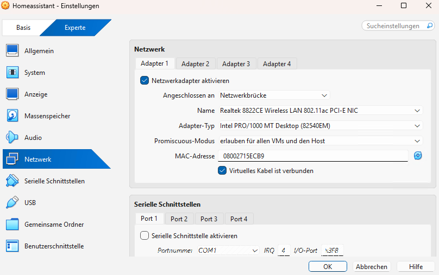Screen dimensions: 439x275
Task: Click the Benutzerschnittstelle label
Action: point(54,246)
